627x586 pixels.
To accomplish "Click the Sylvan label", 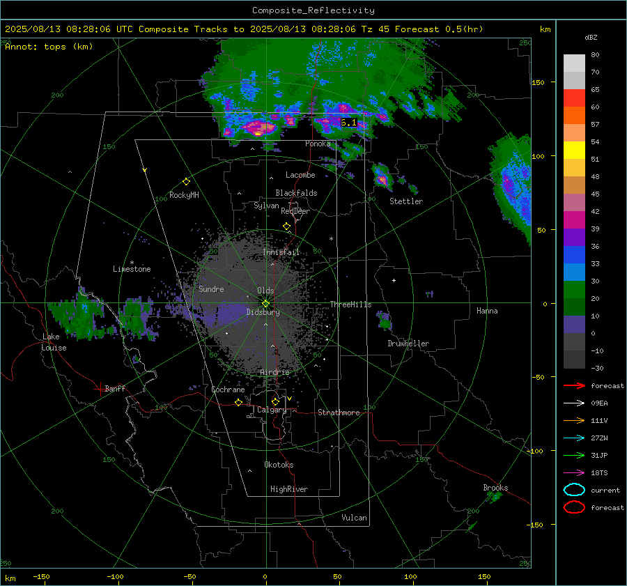I will click(x=266, y=206).
